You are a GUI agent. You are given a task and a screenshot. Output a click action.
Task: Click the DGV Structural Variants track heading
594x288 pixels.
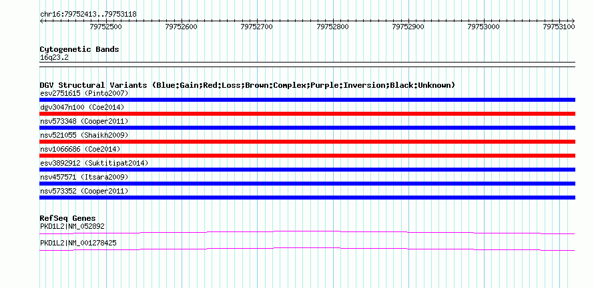248,85
